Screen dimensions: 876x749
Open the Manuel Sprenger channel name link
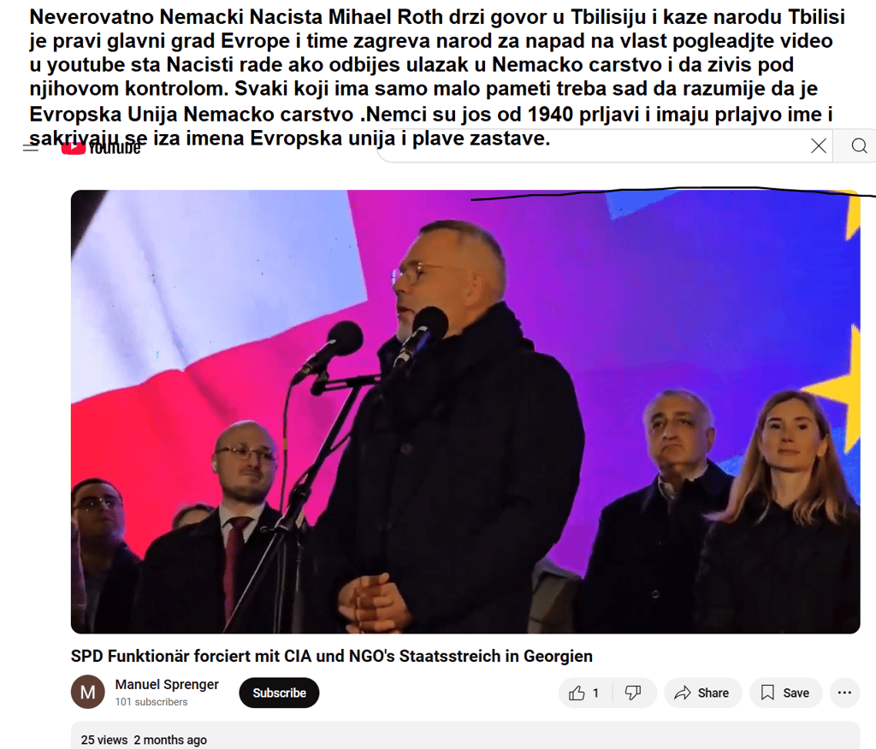click(167, 684)
